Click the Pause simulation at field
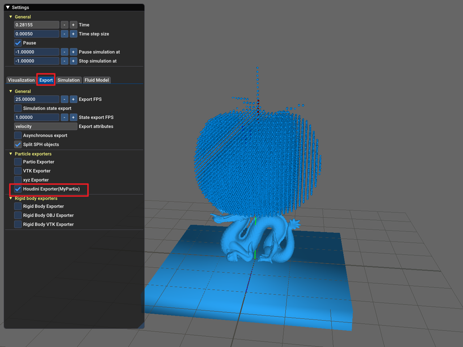 point(37,52)
